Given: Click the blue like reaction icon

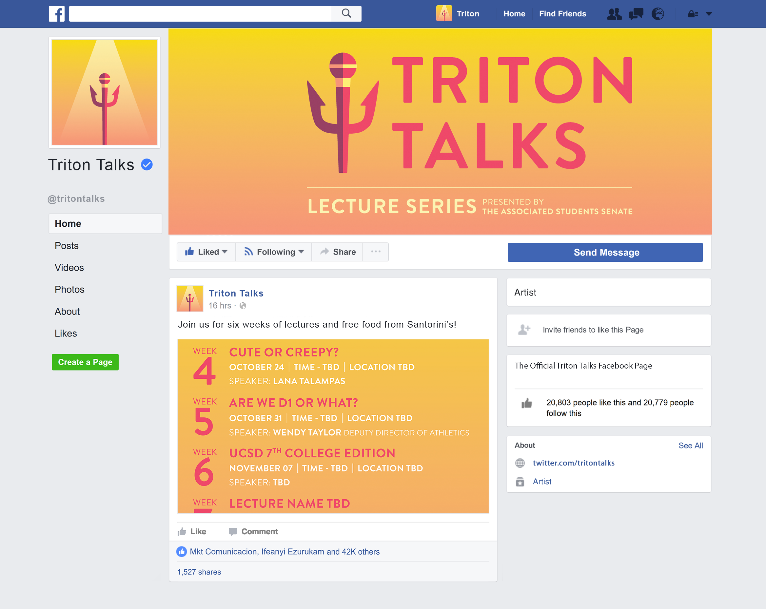Looking at the screenshot, I should 182,551.
